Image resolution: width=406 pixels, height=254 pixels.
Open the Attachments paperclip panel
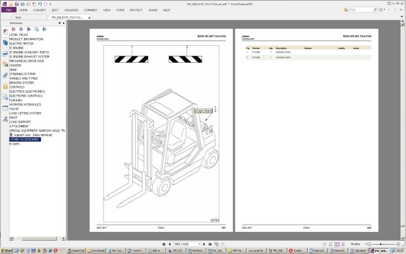[x=5, y=75]
